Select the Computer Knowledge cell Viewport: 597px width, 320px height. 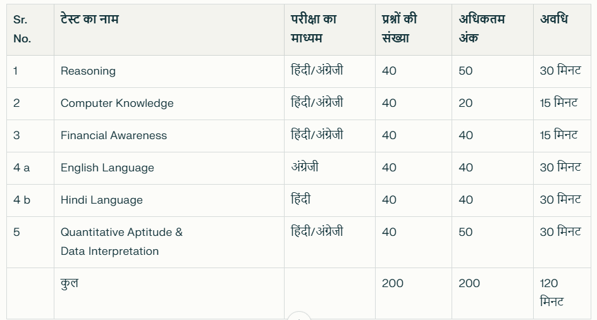point(117,103)
